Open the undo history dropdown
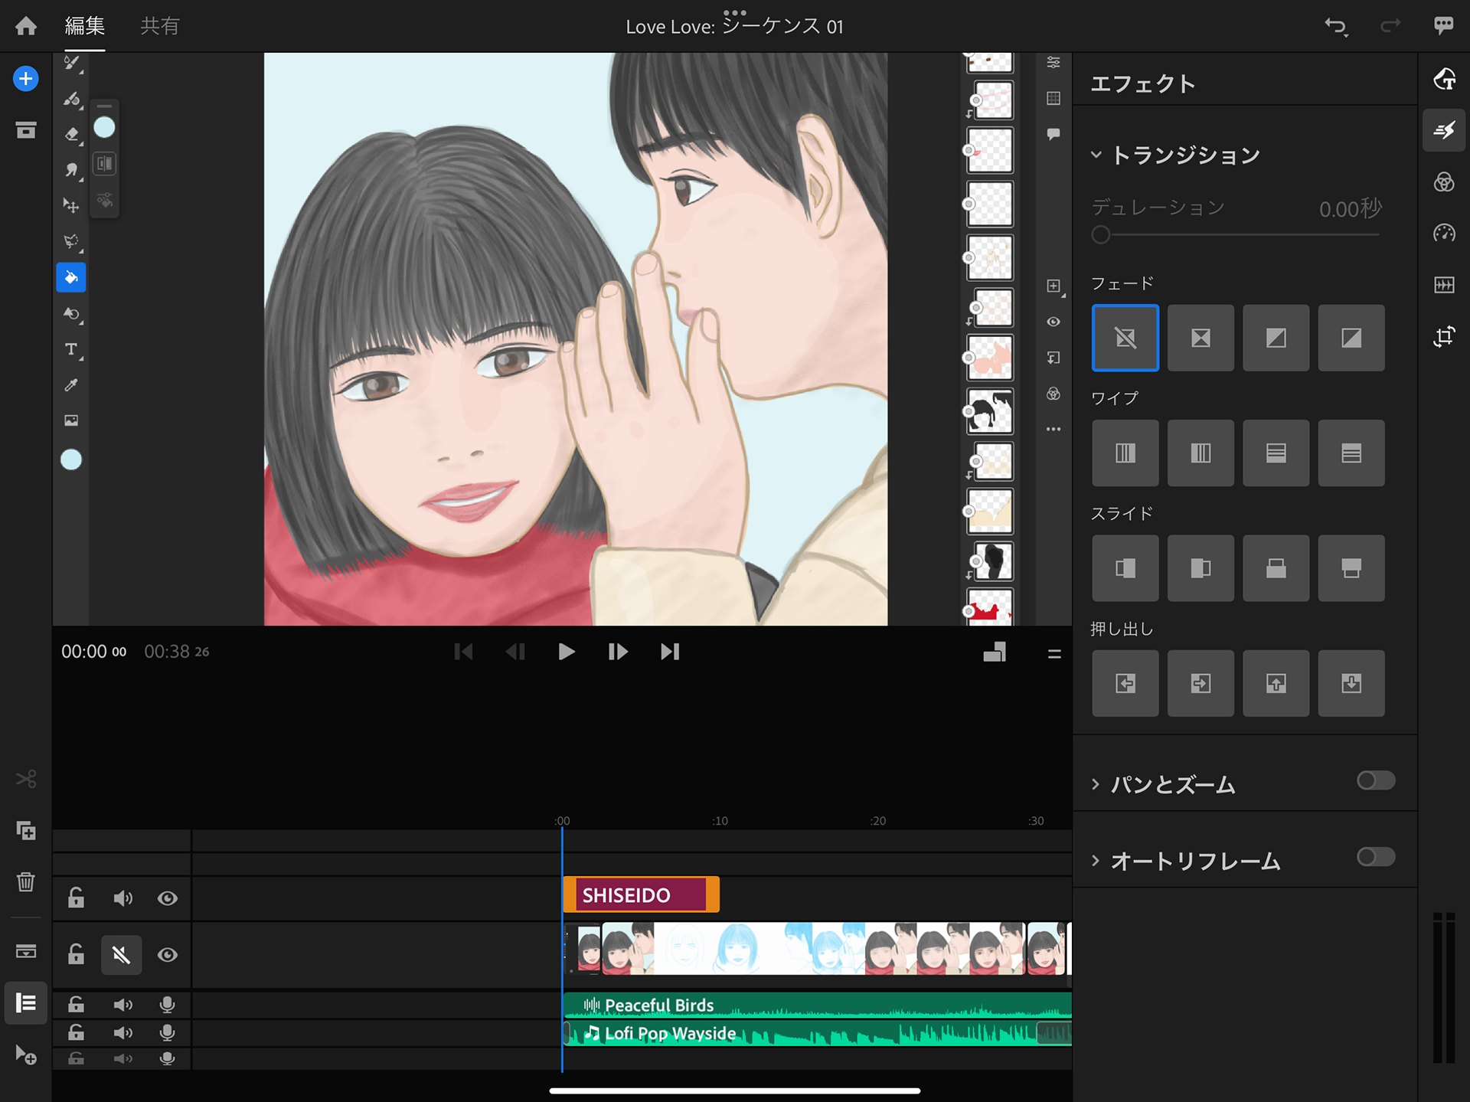Screen dimensions: 1470x1102 click(1345, 35)
